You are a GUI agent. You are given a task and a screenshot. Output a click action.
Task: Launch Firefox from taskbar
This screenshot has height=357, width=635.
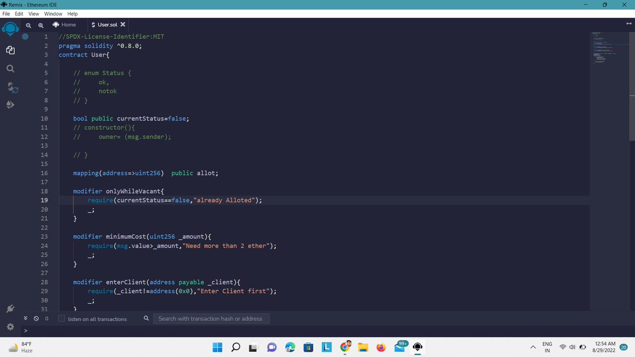click(x=381, y=347)
